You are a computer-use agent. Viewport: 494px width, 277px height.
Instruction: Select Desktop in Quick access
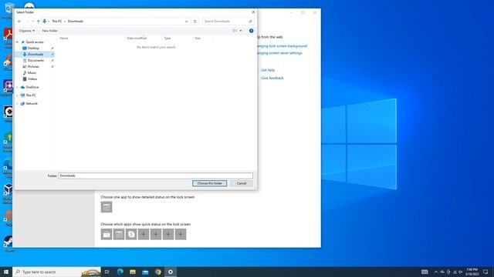[x=33, y=48]
